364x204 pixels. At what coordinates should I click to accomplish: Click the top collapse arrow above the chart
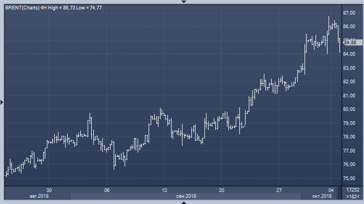click(x=184, y=2)
